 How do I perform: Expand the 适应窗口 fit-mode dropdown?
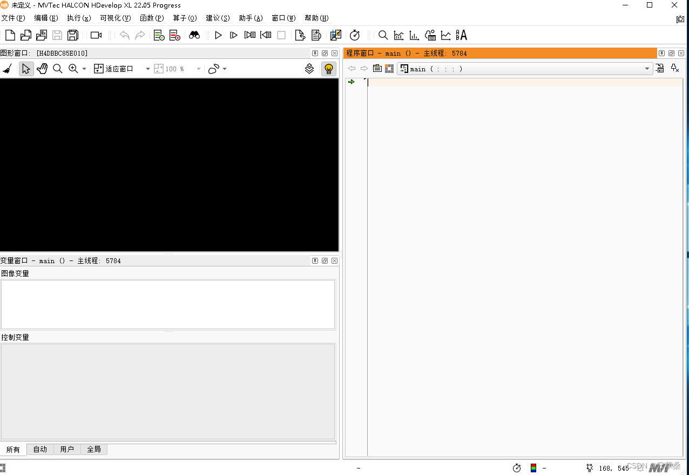[x=147, y=69]
